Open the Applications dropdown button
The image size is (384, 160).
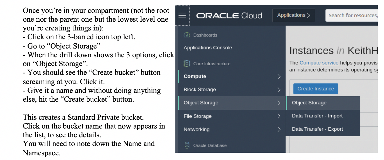click(x=293, y=15)
